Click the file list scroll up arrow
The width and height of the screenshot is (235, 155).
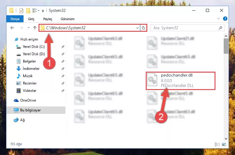click(x=226, y=36)
